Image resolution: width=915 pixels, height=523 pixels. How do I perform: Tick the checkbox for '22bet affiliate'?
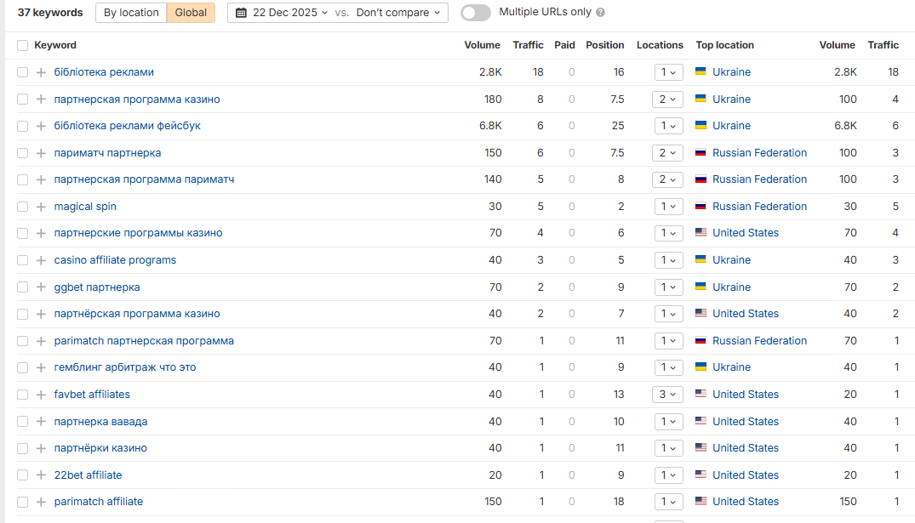(x=23, y=475)
